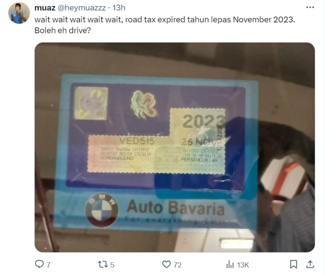Click the BMW roundel logo in the photo
The height and width of the screenshot is (275, 325).
click(x=102, y=210)
